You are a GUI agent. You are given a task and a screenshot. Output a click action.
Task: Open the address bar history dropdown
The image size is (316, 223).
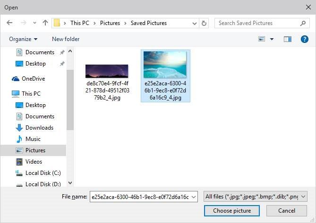[195, 23]
